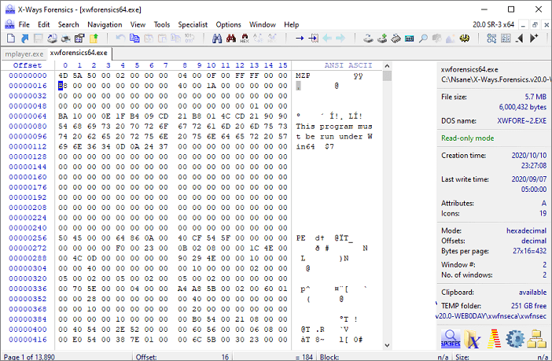Image resolution: width=552 pixels, height=361 pixels.
Task: Click the Offset column header
Action: pyautogui.click(x=28, y=65)
